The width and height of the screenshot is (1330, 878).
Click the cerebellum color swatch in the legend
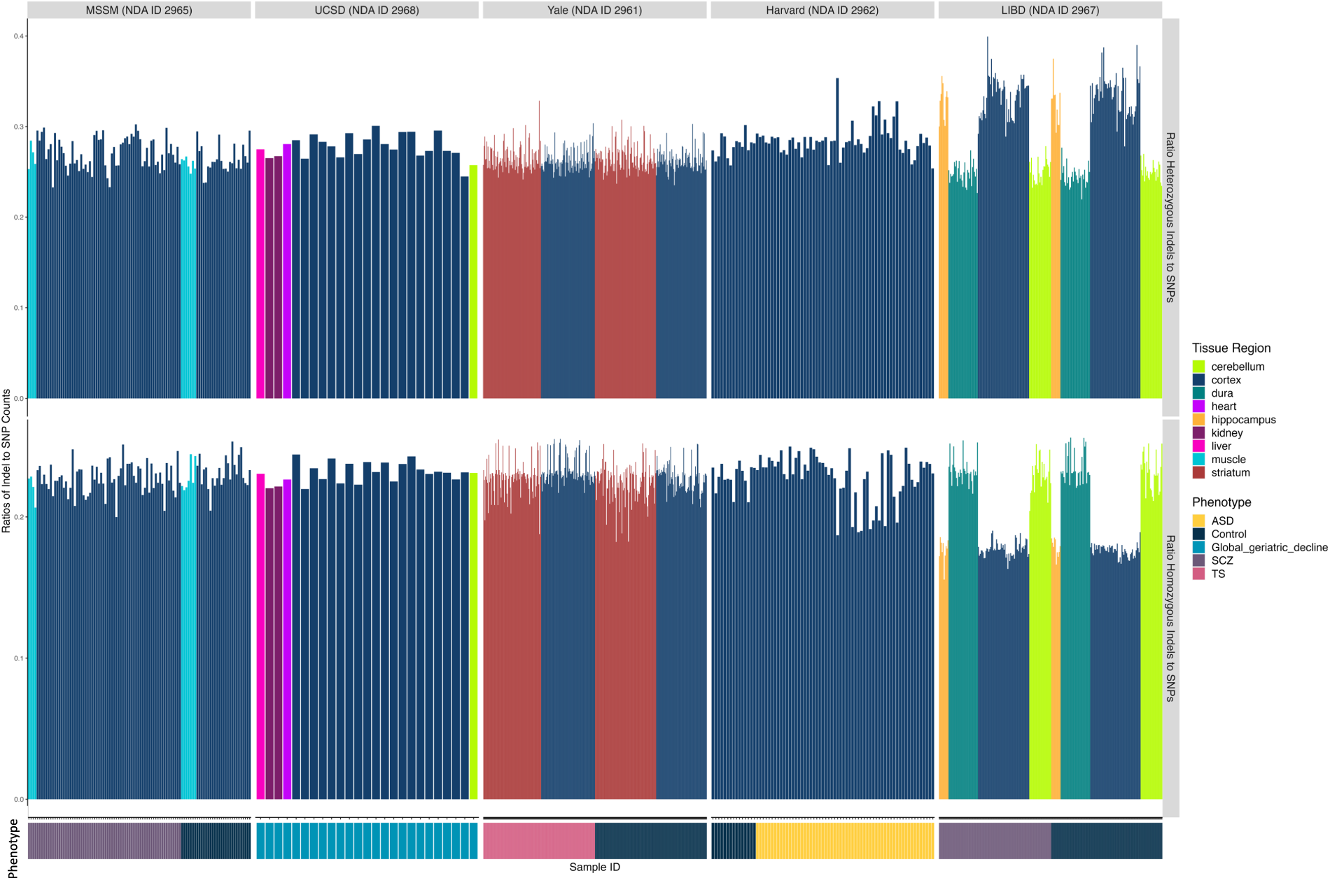1198,367
